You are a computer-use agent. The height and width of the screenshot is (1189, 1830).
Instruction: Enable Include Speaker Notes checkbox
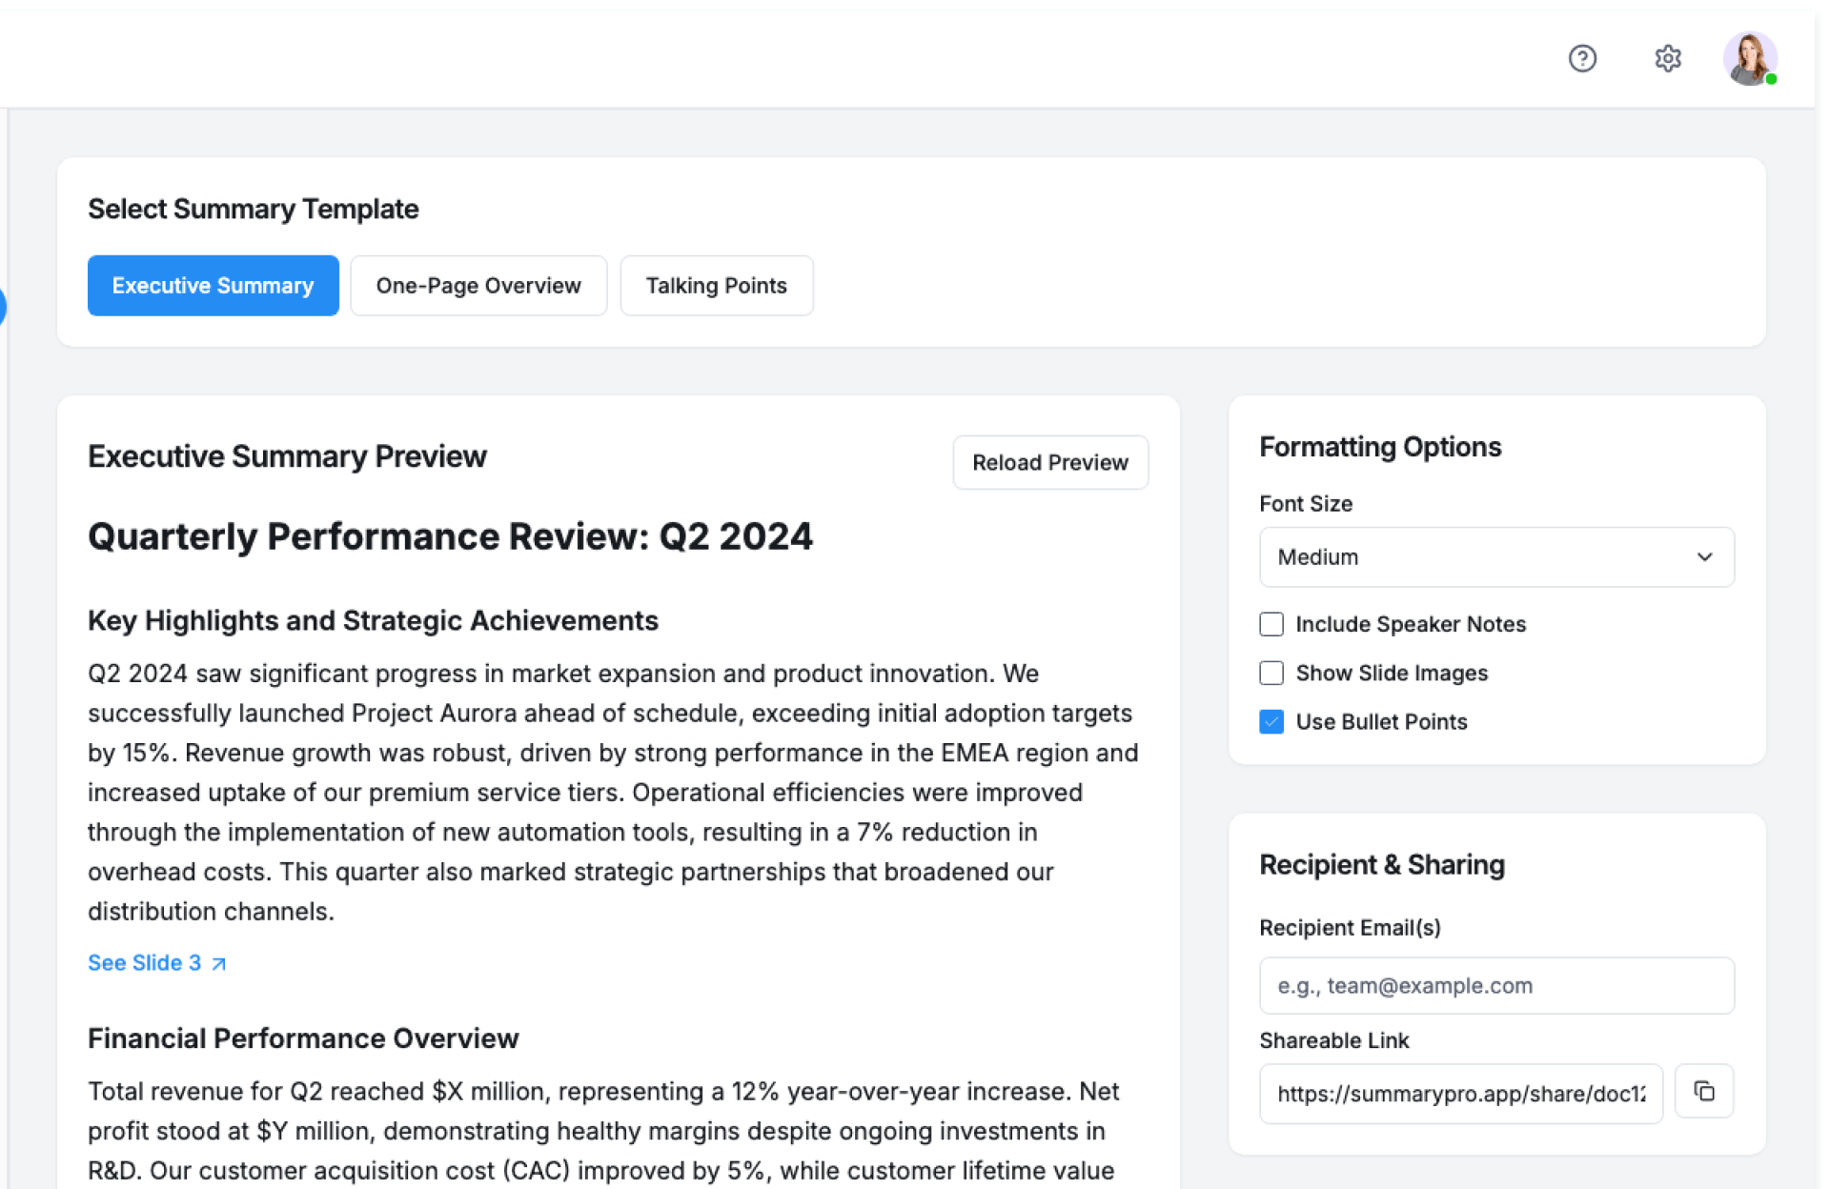coord(1271,624)
